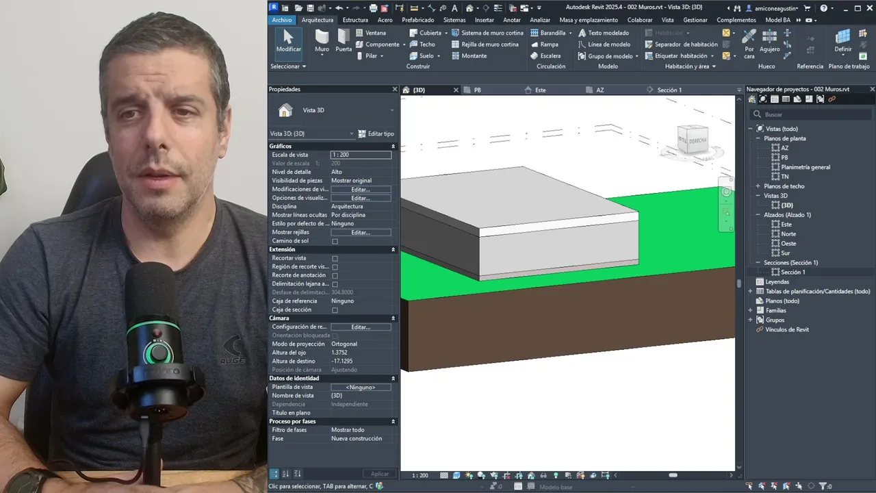Screen dimensions: 876x493
Task: Switch to the Sección 1 view tab
Action: click(x=669, y=90)
